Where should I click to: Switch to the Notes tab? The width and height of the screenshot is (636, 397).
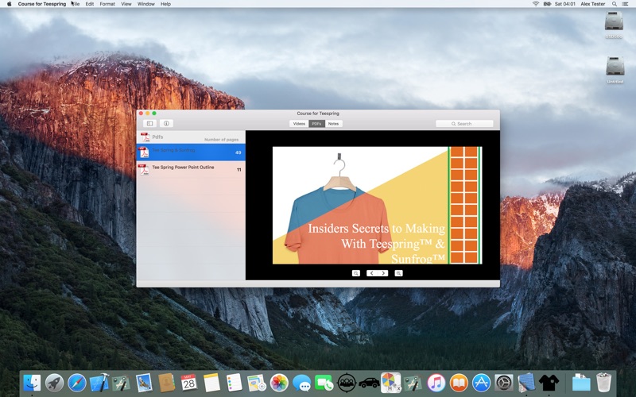click(333, 124)
